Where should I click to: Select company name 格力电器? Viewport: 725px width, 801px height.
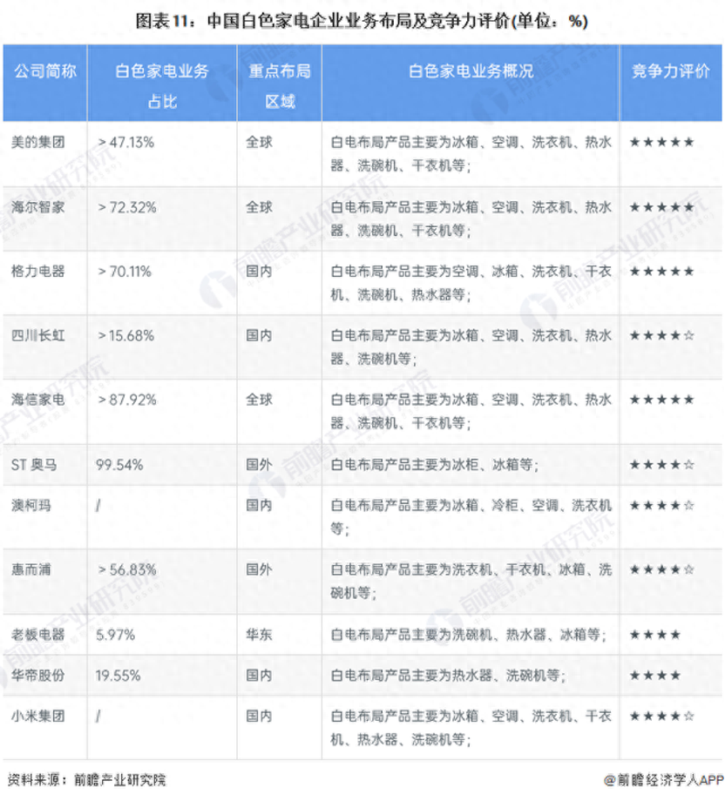37,272
